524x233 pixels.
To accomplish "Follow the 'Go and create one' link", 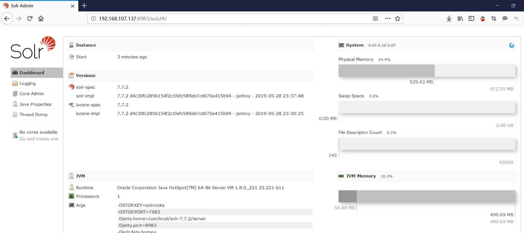I will click(39, 139).
